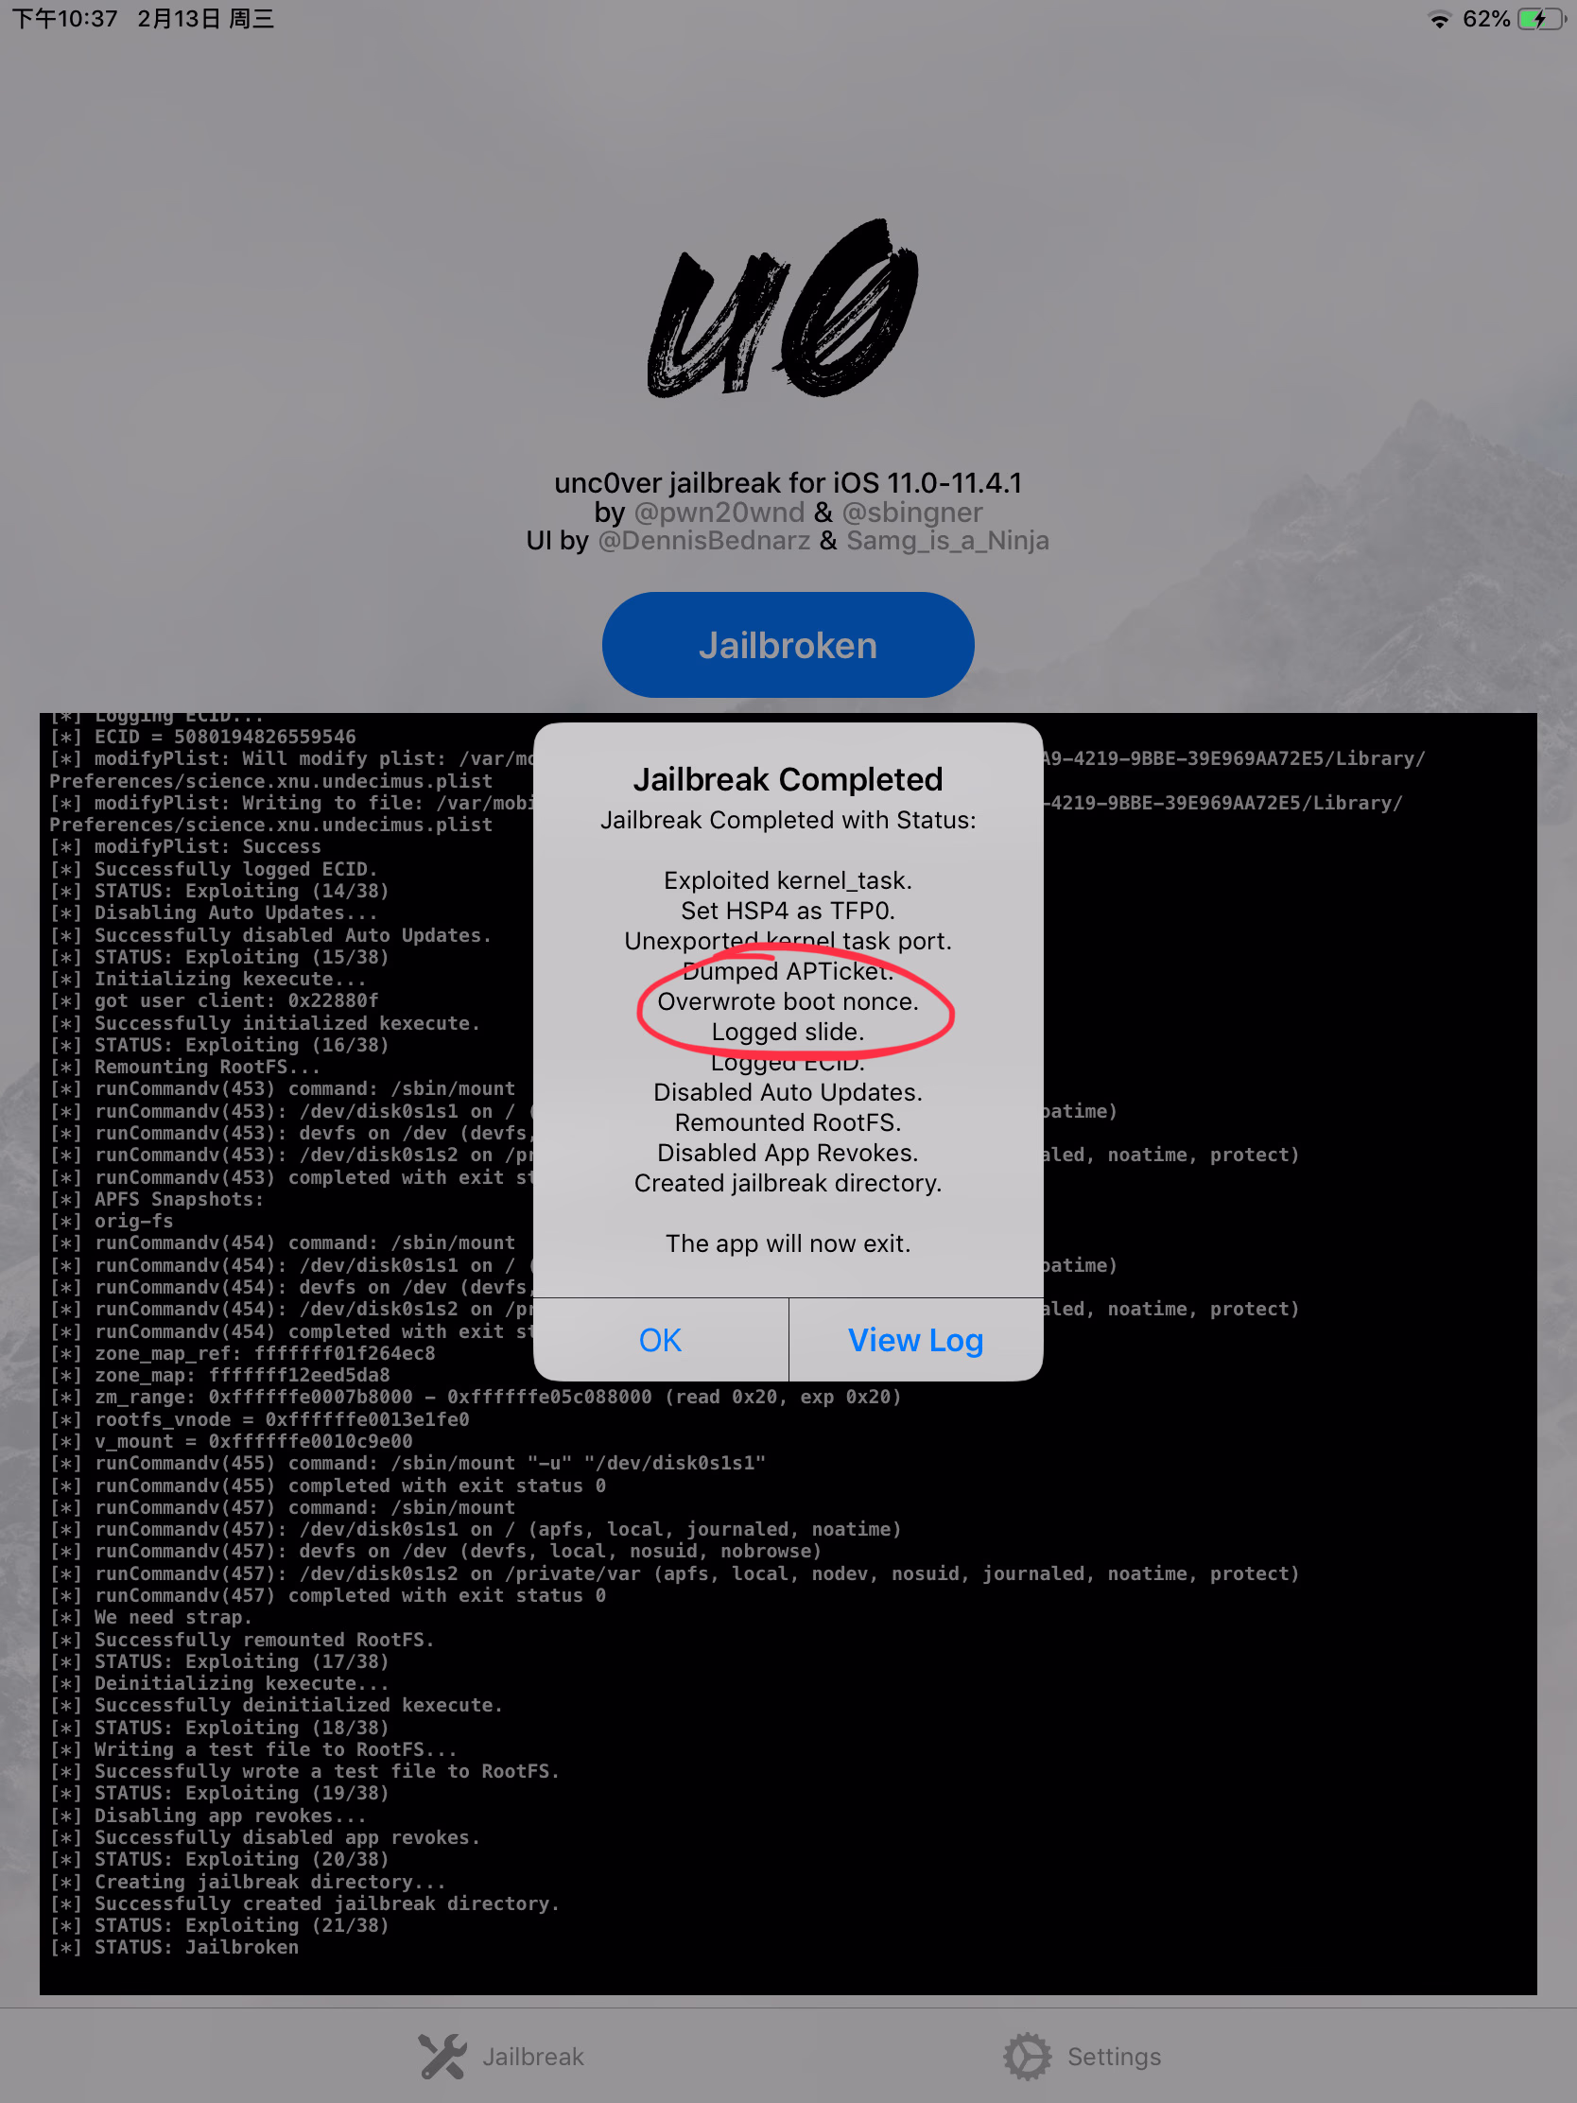Follow the @DennisBednarz credit link
Image resolution: width=1577 pixels, height=2103 pixels.
pyautogui.click(x=703, y=540)
